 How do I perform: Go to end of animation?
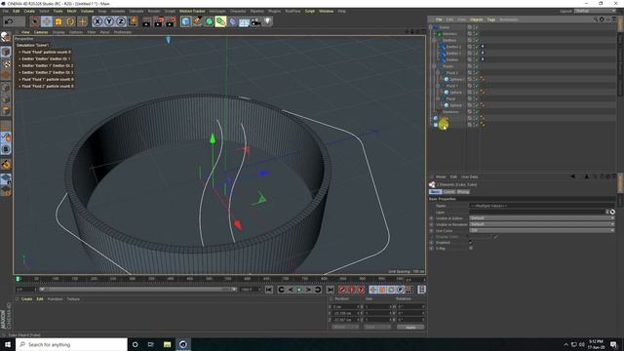coord(331,290)
